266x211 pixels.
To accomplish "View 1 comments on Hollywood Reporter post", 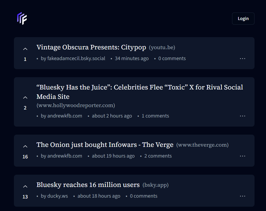I will click(155, 116).
